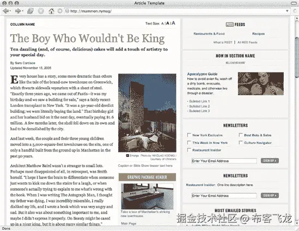
Task: Open the forward button history dropdown arrow
Action: click(x=22, y=11)
